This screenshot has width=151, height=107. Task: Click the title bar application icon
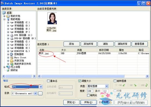[2, 3]
